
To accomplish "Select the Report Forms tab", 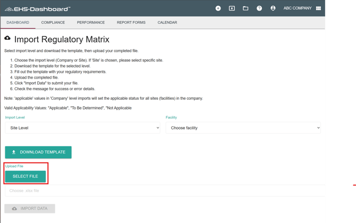I will [131, 23].
